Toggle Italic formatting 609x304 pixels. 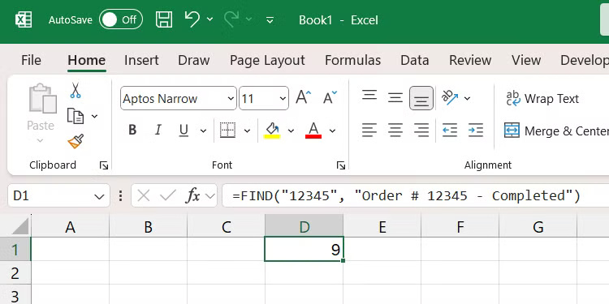click(158, 130)
